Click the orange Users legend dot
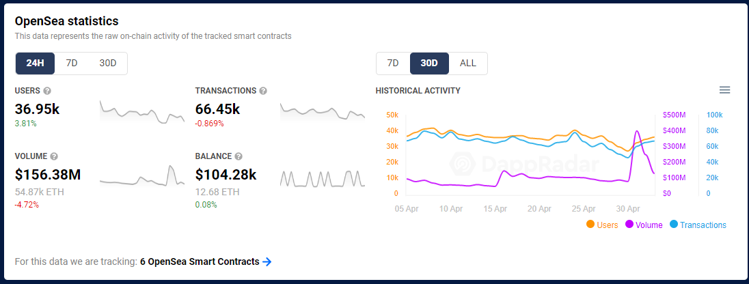Image resolution: width=749 pixels, height=284 pixels. (x=590, y=225)
